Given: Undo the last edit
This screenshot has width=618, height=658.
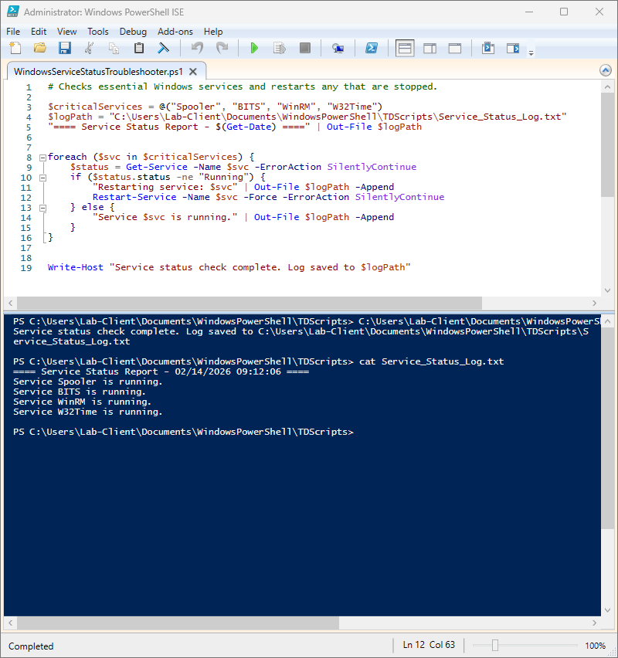Looking at the screenshot, I should (x=199, y=48).
